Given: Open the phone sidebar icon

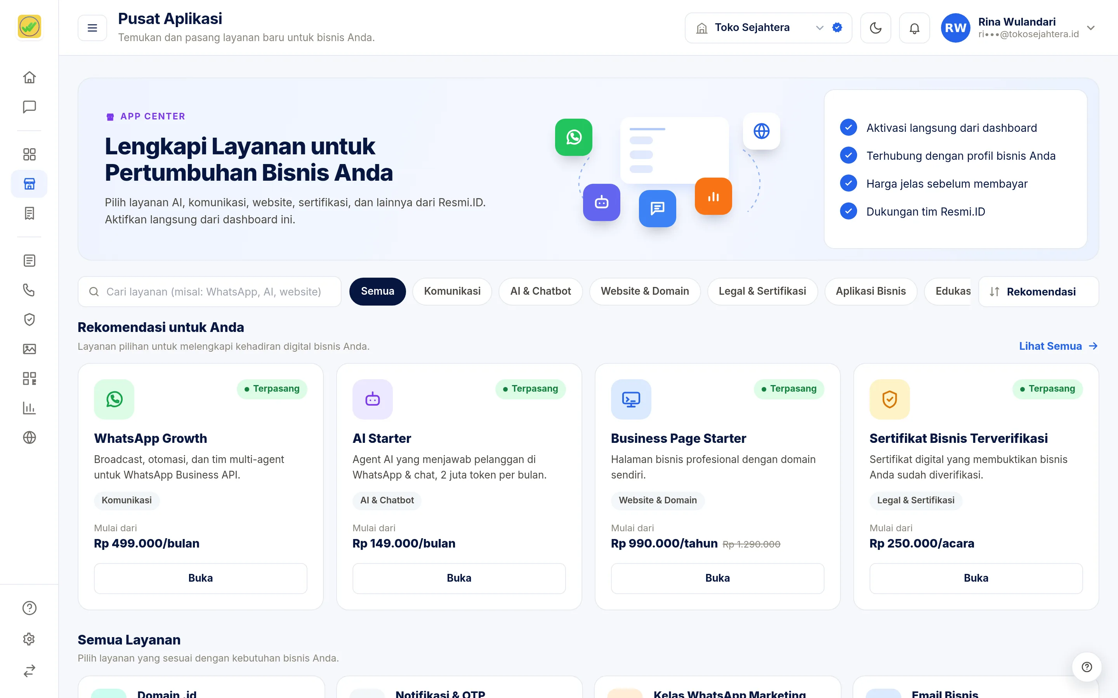Looking at the screenshot, I should coord(29,290).
